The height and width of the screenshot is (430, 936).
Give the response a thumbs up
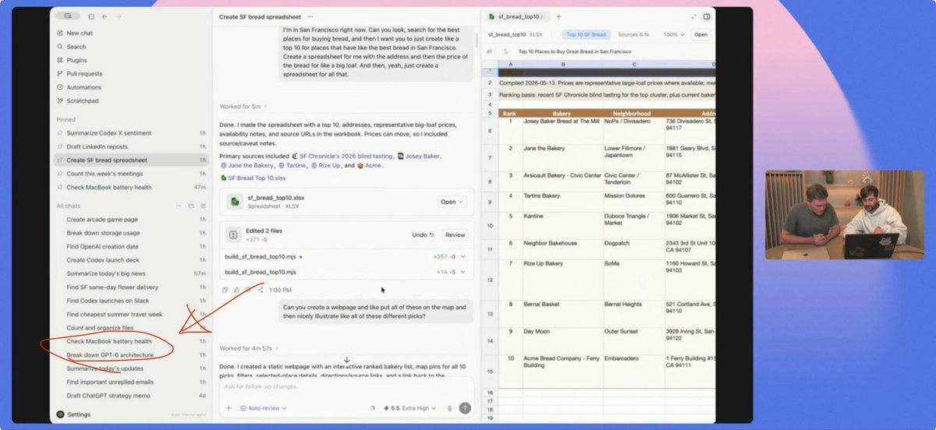pos(236,290)
